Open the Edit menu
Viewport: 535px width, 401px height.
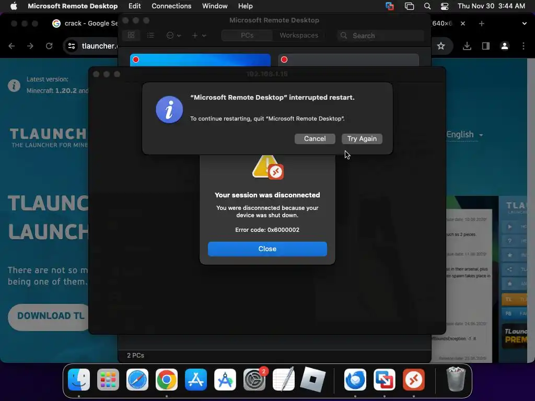tap(134, 6)
